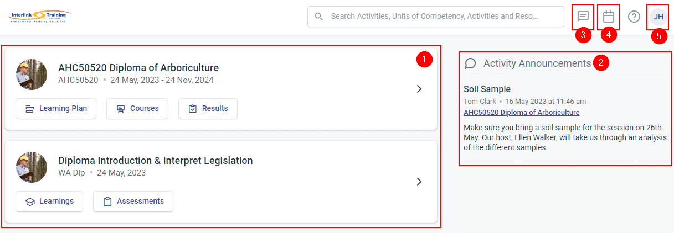674x233 pixels.
Task: Open the calendar icon in header
Action: point(609,17)
